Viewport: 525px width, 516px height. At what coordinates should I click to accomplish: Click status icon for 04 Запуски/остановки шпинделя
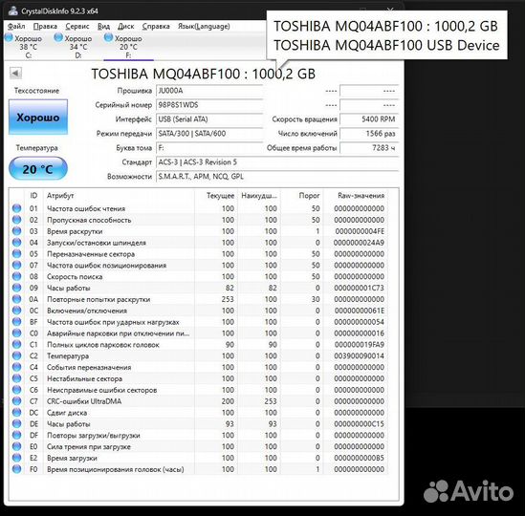point(17,243)
